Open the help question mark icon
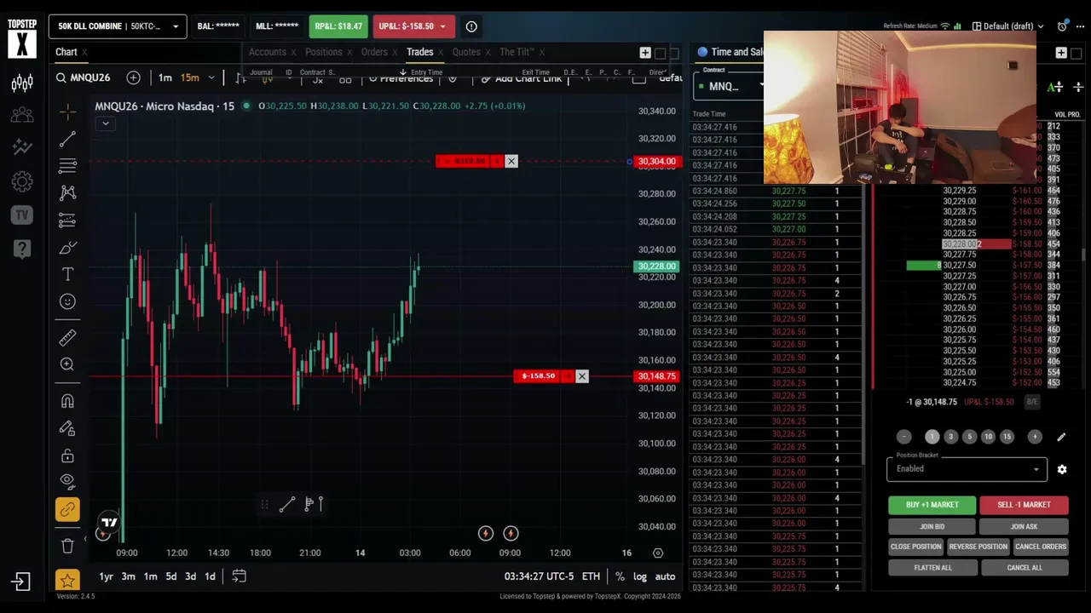The height and width of the screenshot is (613, 1091). pos(22,249)
